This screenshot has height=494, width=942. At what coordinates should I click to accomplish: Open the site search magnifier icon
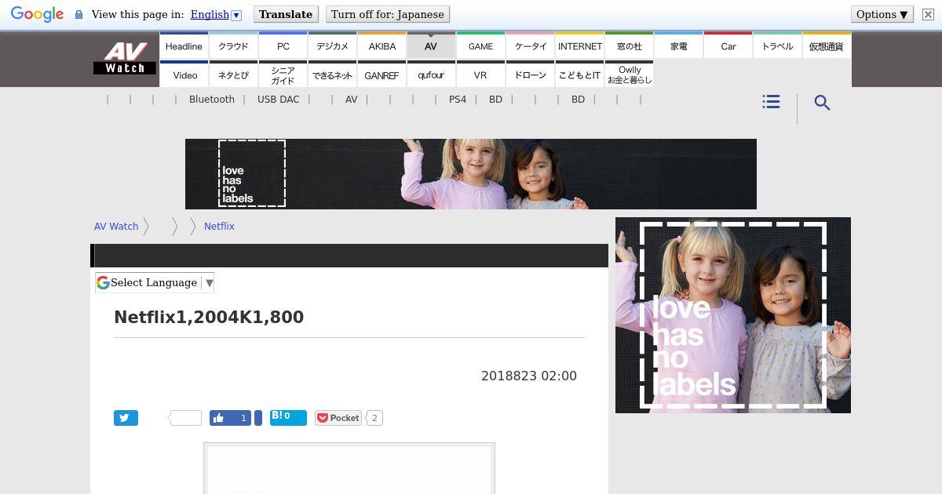822,103
